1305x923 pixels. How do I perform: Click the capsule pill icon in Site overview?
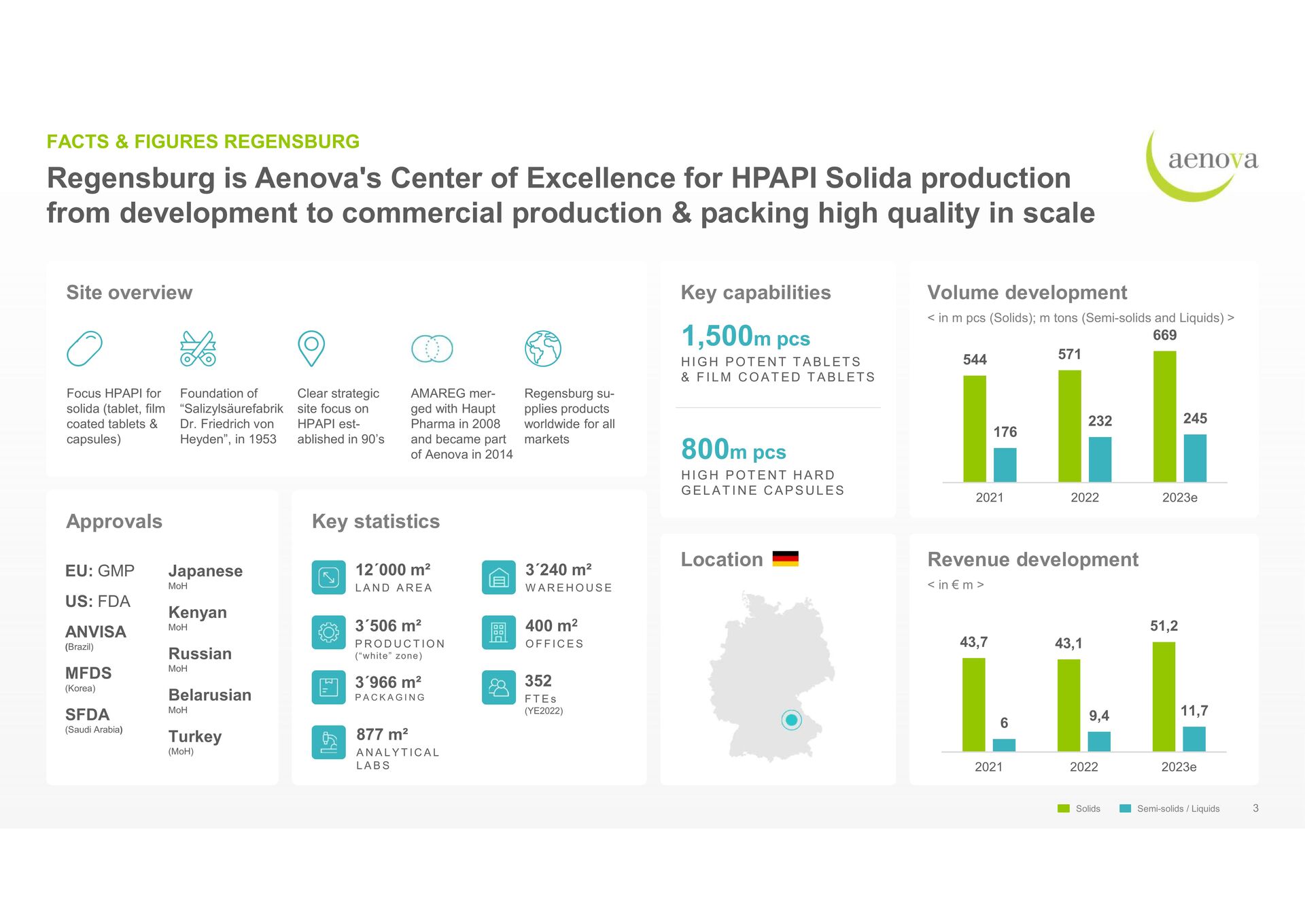click(84, 349)
